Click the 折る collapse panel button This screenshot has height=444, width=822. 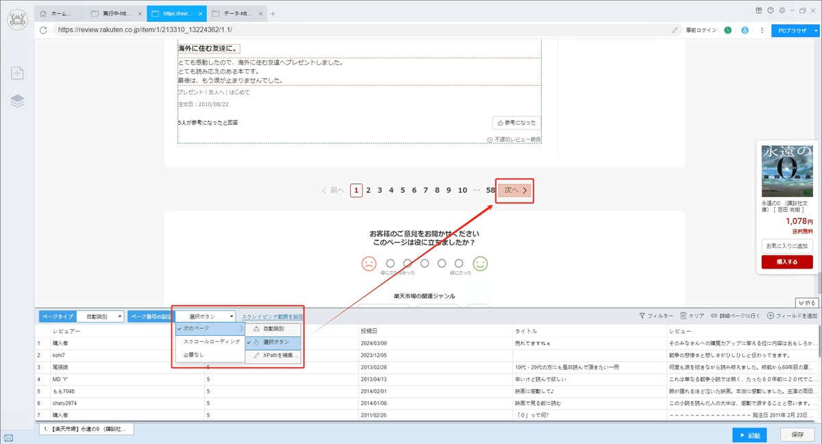point(807,302)
